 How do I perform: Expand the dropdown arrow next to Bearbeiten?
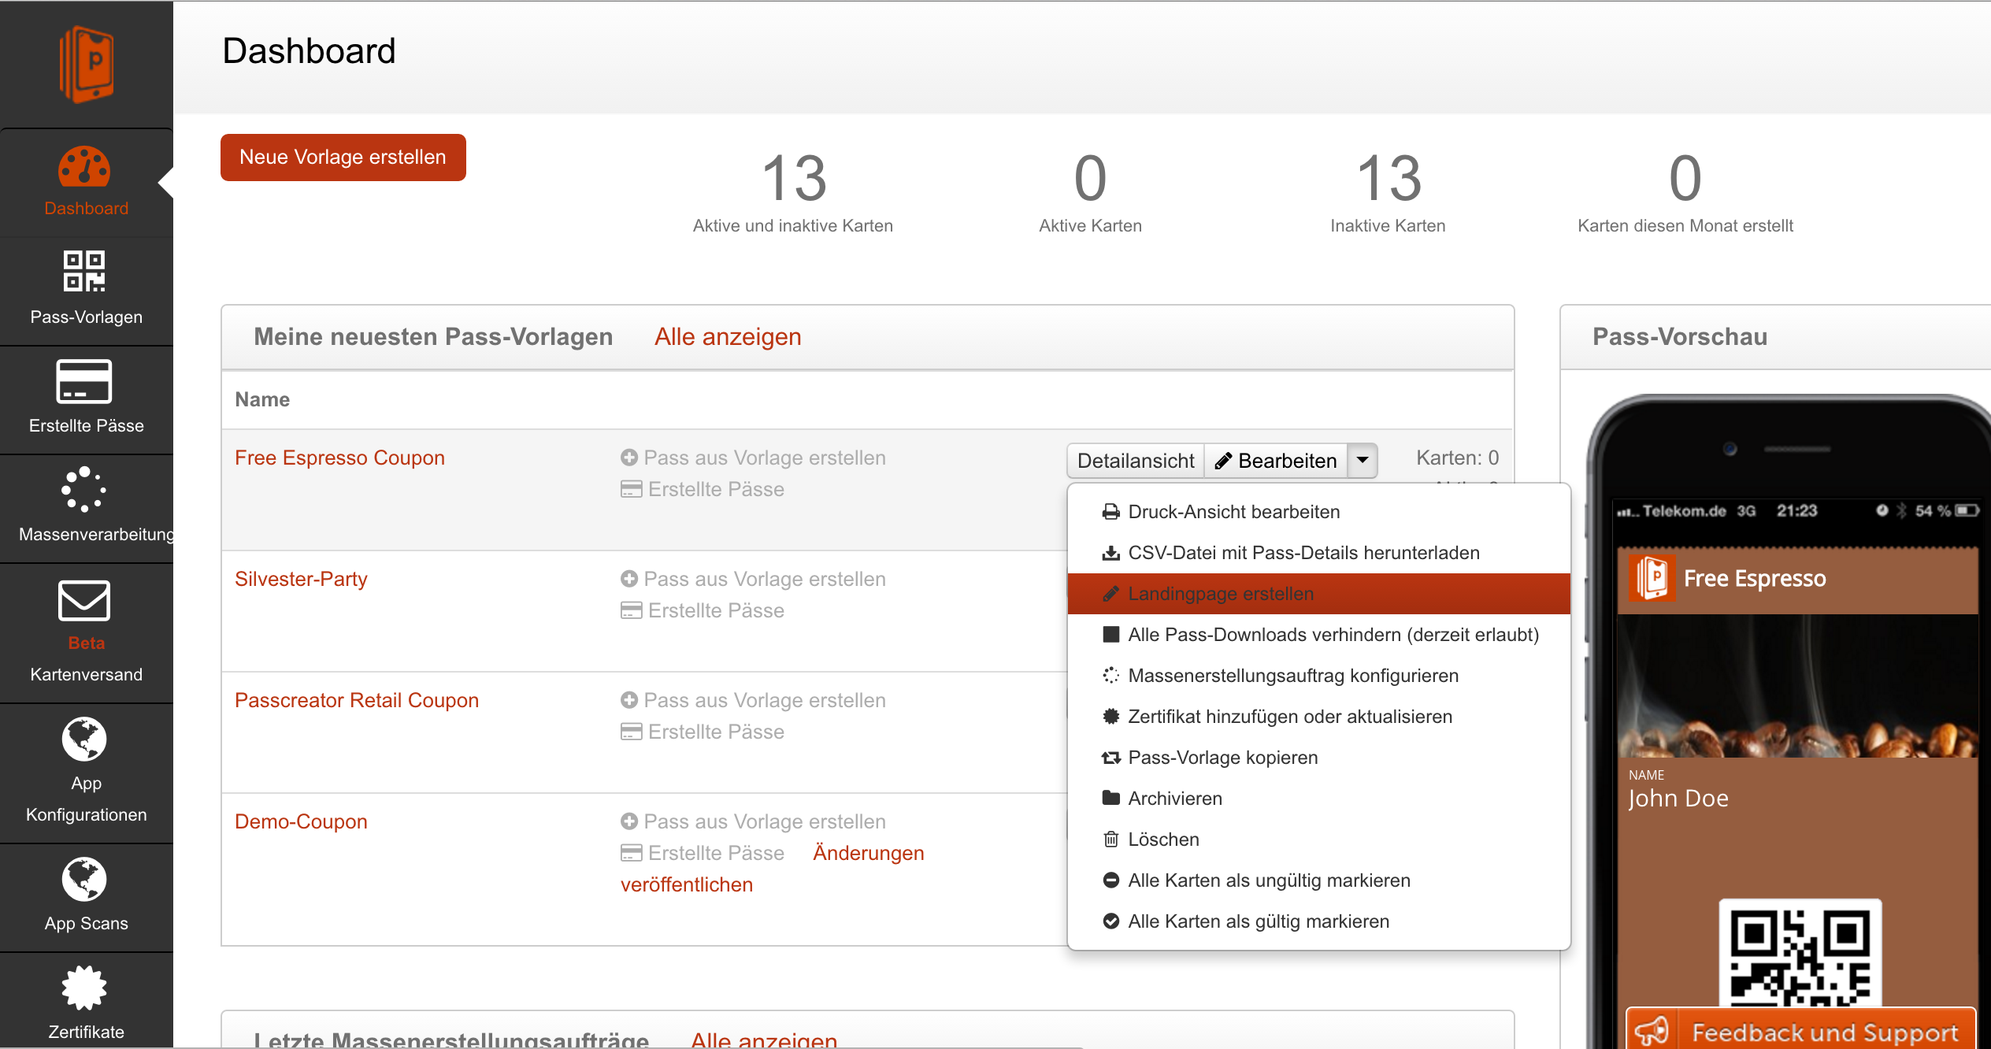pyautogui.click(x=1363, y=460)
